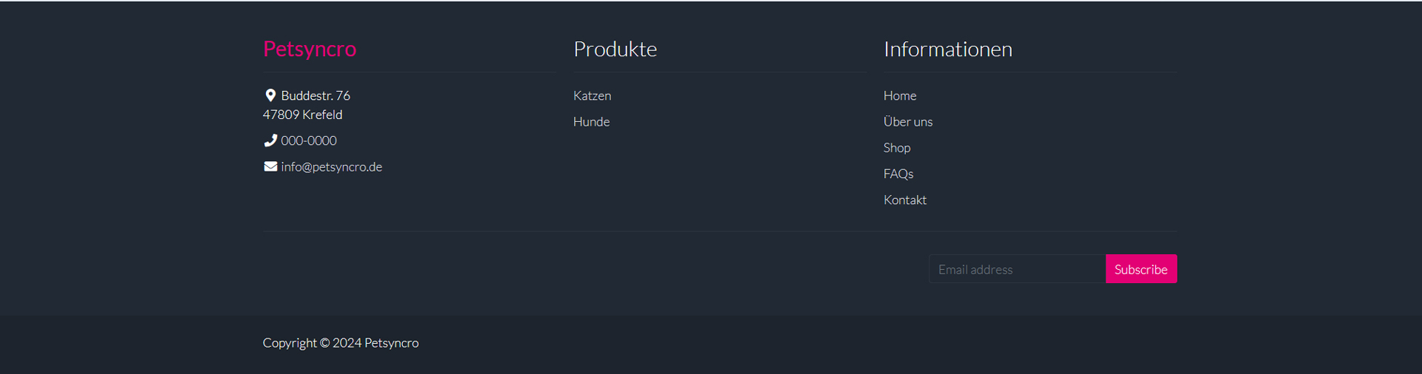Click the envelope icon next to the email
This screenshot has height=374, width=1422.
[x=270, y=167]
